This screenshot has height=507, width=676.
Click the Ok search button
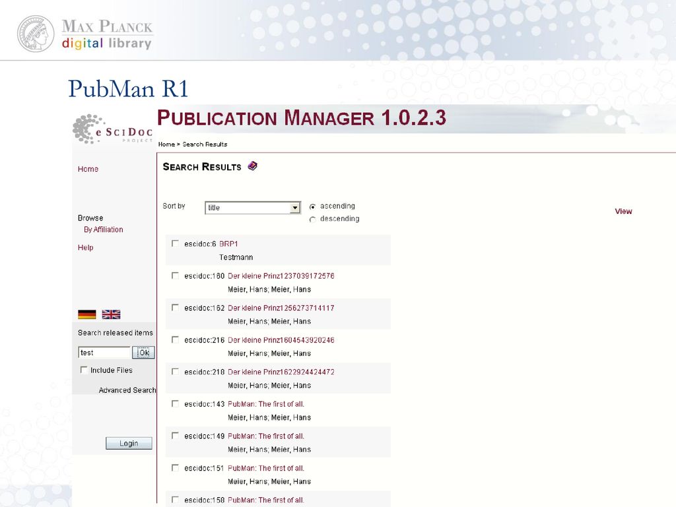point(143,353)
